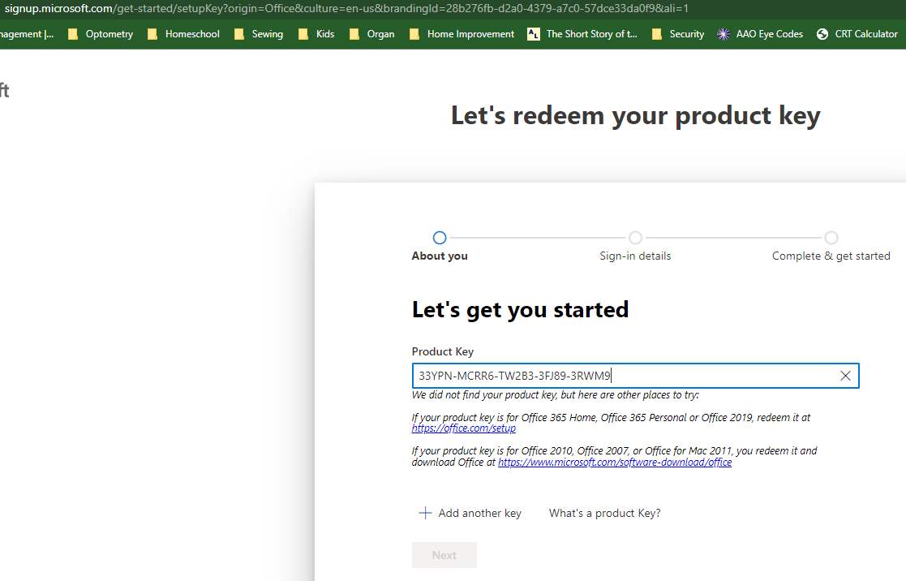The image size is (906, 581).
Task: Open the Security bookmarks folder
Action: (677, 34)
